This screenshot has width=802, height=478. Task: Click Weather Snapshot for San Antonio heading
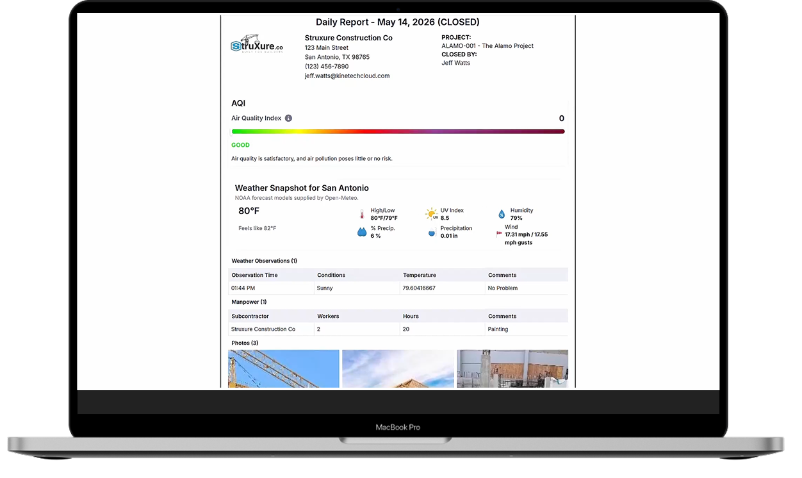pos(302,188)
